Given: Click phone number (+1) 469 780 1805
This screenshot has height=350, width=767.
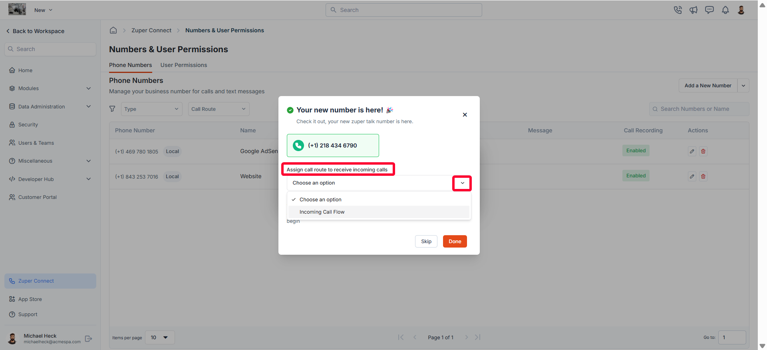Looking at the screenshot, I should pos(137,151).
